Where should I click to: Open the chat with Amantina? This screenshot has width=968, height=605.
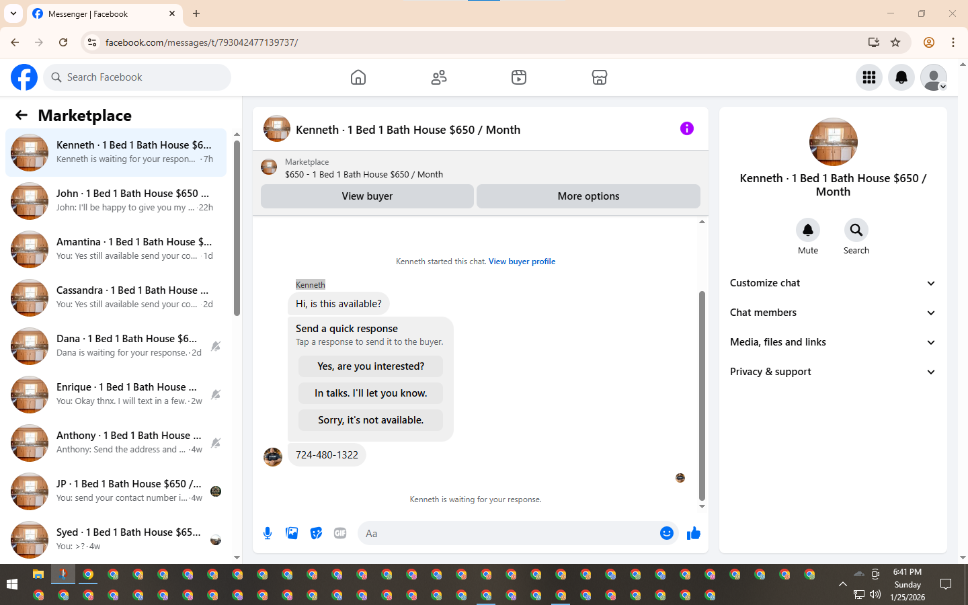[x=116, y=249]
